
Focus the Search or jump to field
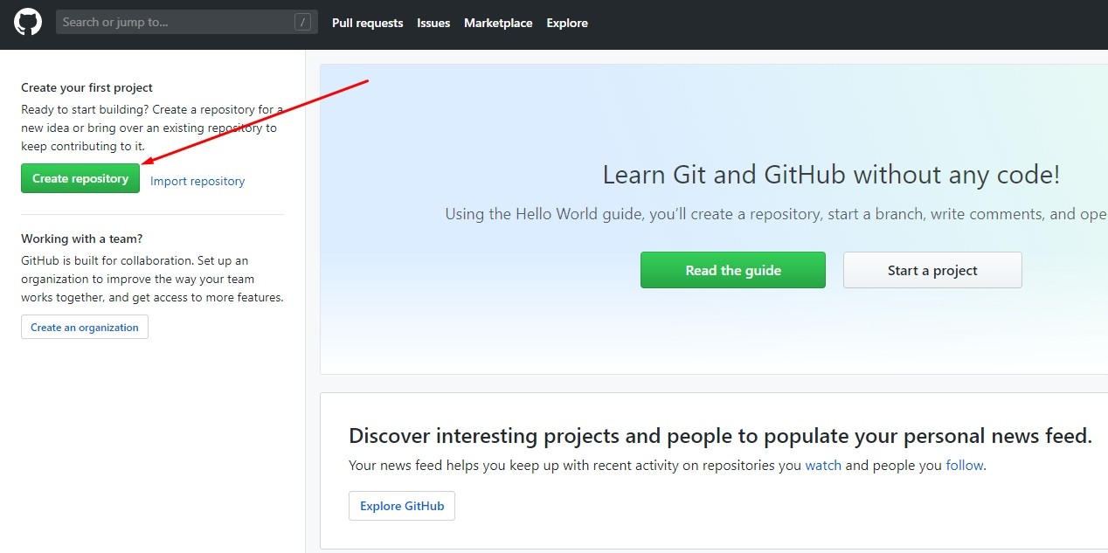pyautogui.click(x=186, y=22)
